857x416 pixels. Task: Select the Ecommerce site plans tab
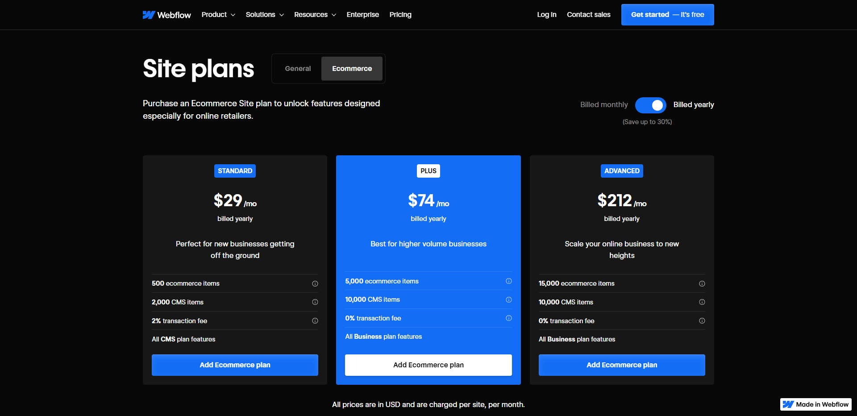pos(352,69)
